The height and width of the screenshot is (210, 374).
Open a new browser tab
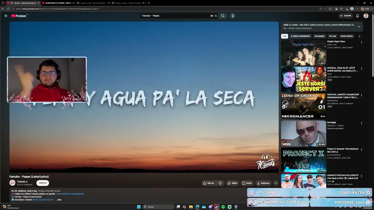pos(149,3)
